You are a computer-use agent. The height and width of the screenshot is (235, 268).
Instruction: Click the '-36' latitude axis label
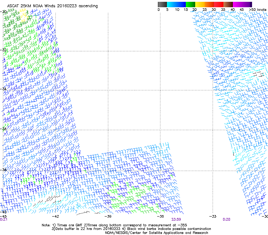[3, 129]
